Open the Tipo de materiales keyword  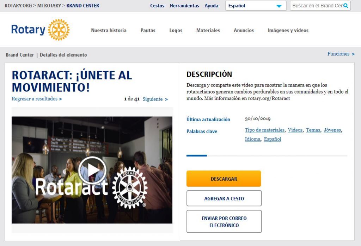point(264,130)
